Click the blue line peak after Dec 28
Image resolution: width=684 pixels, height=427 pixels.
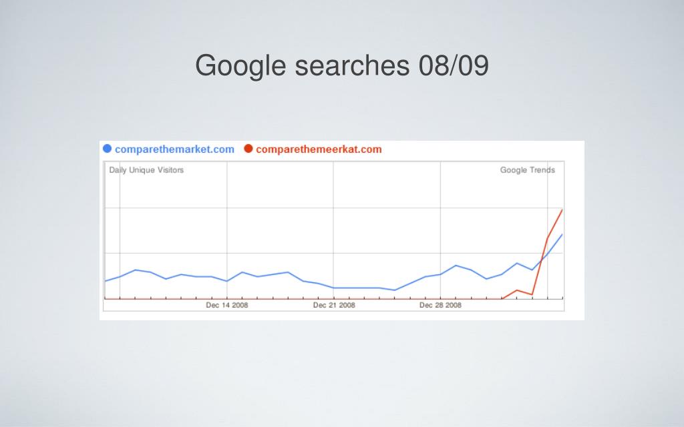(x=456, y=266)
